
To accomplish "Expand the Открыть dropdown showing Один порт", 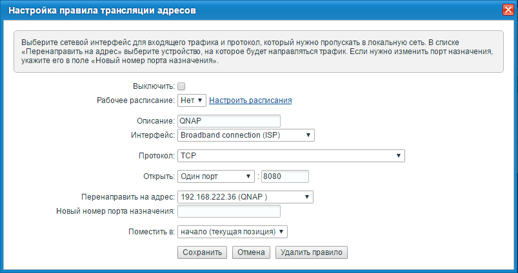I will 215,176.
